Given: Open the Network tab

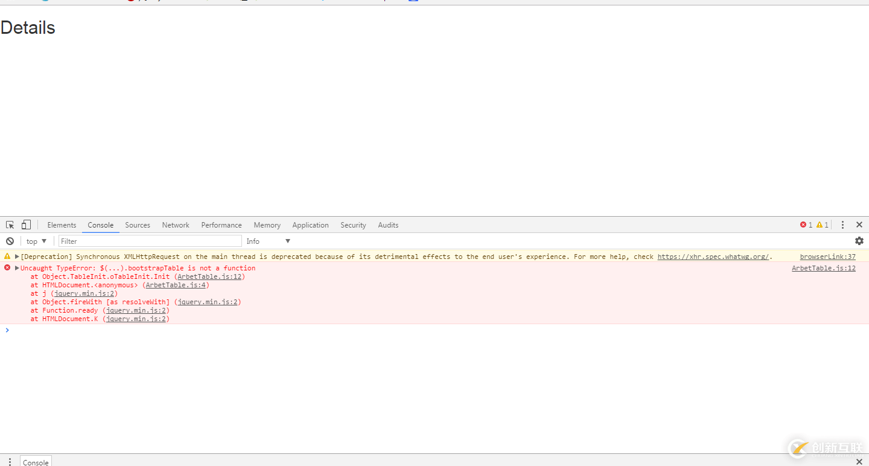Looking at the screenshot, I should coord(176,225).
